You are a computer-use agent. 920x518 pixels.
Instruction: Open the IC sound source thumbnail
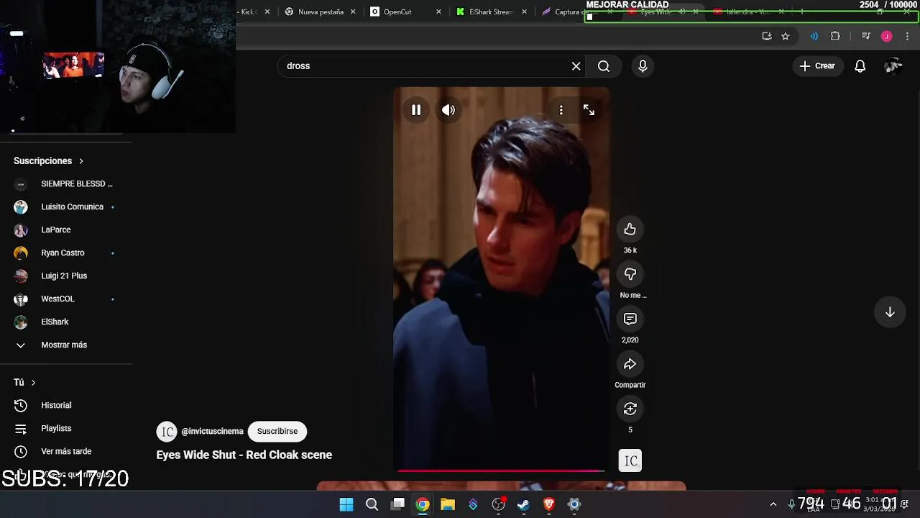(x=630, y=460)
